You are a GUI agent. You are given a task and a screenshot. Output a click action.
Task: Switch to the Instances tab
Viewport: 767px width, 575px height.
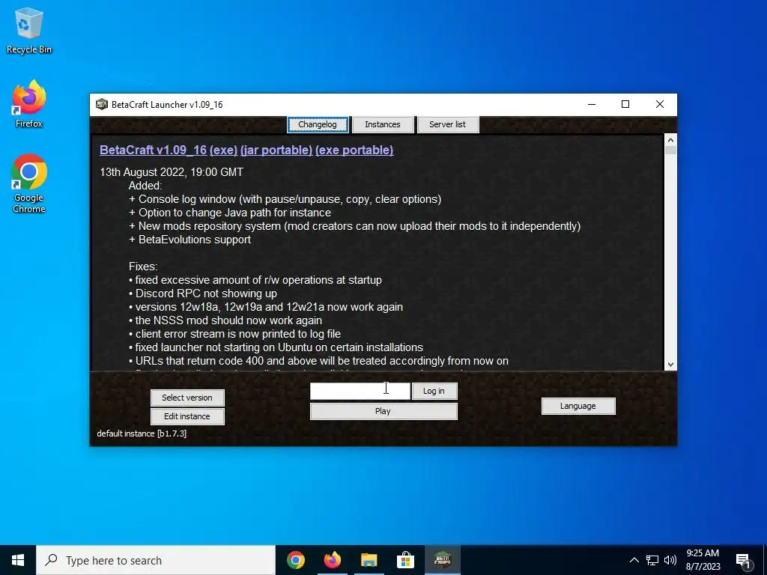(x=383, y=124)
